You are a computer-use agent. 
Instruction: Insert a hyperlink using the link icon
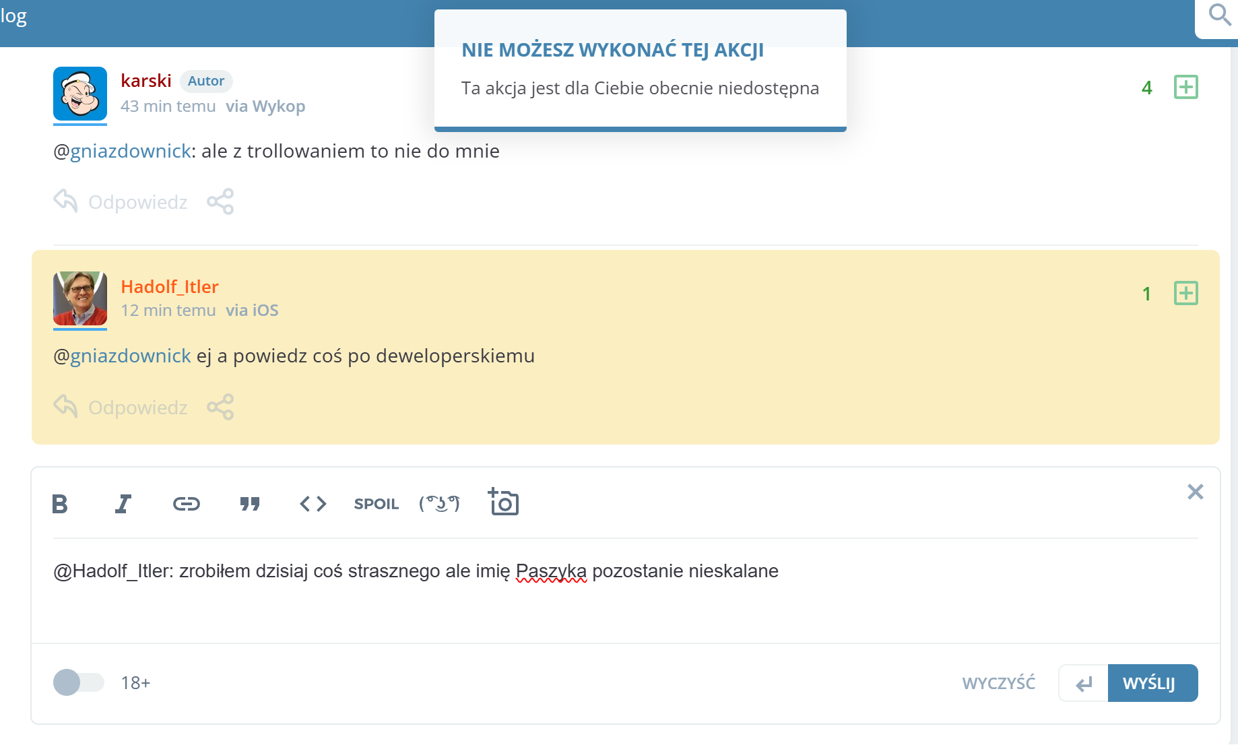tap(186, 504)
